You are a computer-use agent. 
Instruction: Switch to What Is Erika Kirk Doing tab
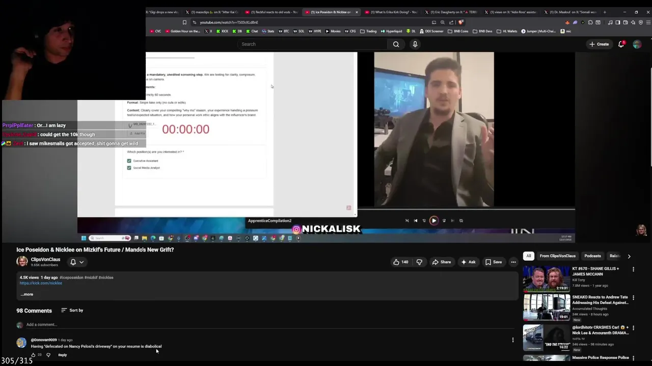391,12
